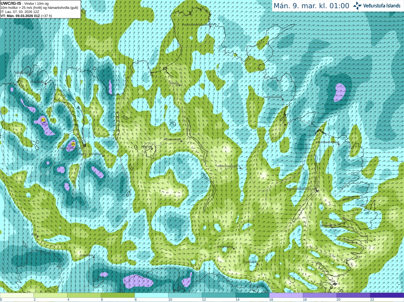404x302 pixels.
Task: Click the Sandbúðir station label
Action: coord(87,255)
